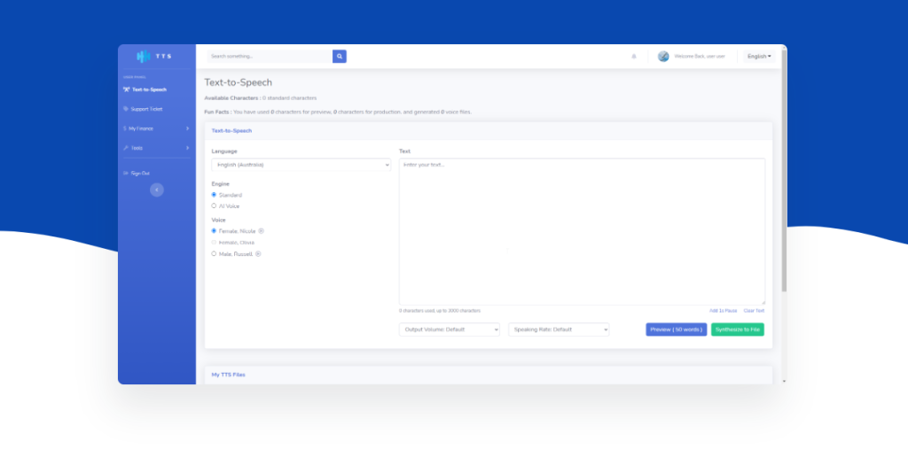Click the TTS waveform logo
Image resolution: width=908 pixels, height=457 pixels.
click(x=145, y=57)
